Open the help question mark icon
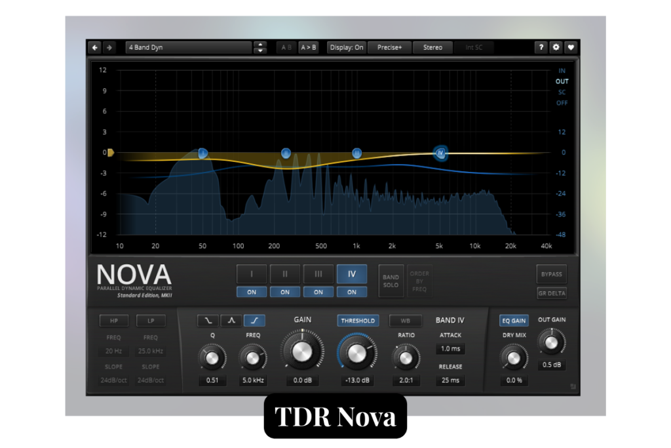 541,47
